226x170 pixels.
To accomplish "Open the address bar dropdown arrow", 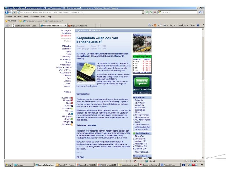I will click(143, 12).
